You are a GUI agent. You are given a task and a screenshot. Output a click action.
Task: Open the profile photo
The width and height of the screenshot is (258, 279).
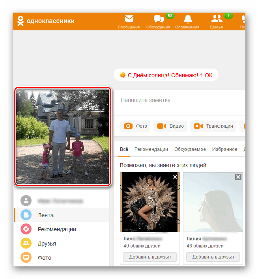pyautogui.click(x=63, y=136)
